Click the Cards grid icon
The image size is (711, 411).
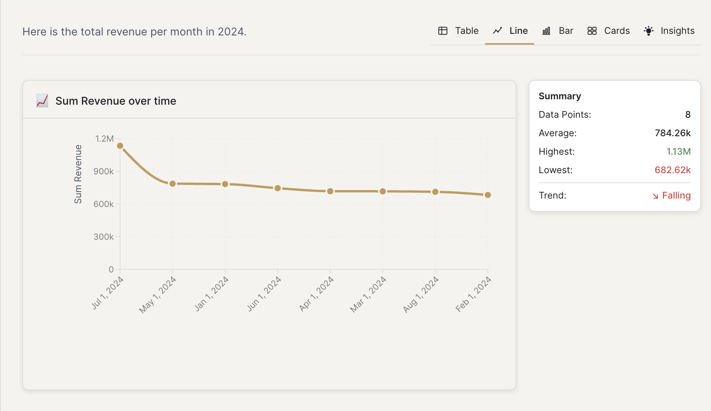tap(592, 31)
